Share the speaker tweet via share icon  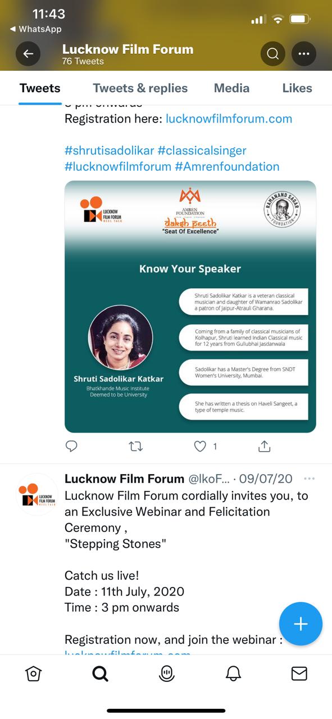(265, 446)
